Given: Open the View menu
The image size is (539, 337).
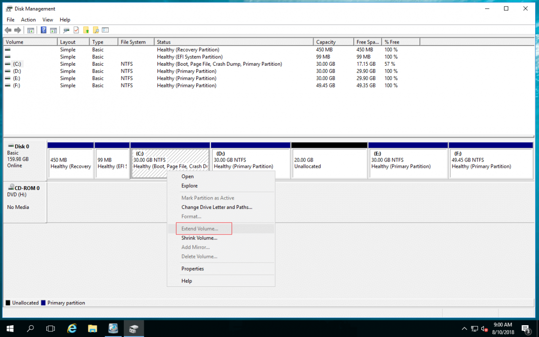Looking at the screenshot, I should pyautogui.click(x=47, y=19).
